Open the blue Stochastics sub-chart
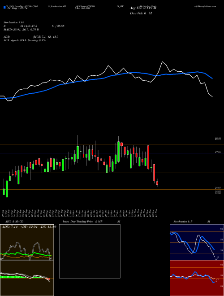The height and width of the screenshot is (296, 224). tap(197, 242)
